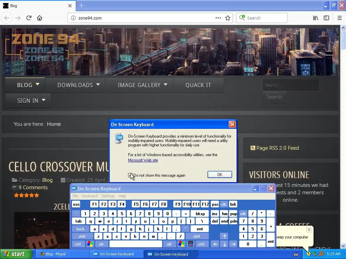Click the Page RSS feed icon

coord(253,148)
